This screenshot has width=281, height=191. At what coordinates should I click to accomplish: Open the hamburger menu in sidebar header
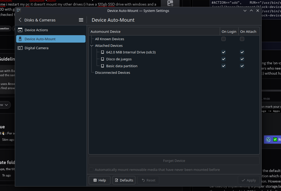tap(81, 20)
